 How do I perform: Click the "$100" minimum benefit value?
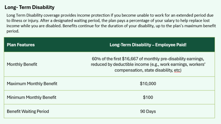coord(148,97)
